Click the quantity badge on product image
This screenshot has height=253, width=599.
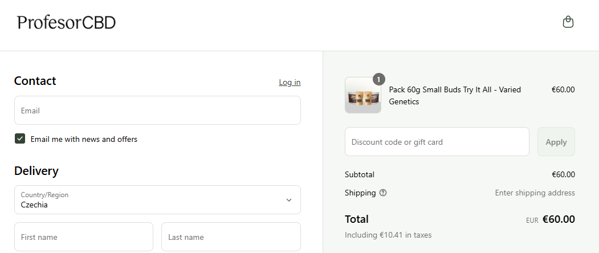(x=379, y=79)
